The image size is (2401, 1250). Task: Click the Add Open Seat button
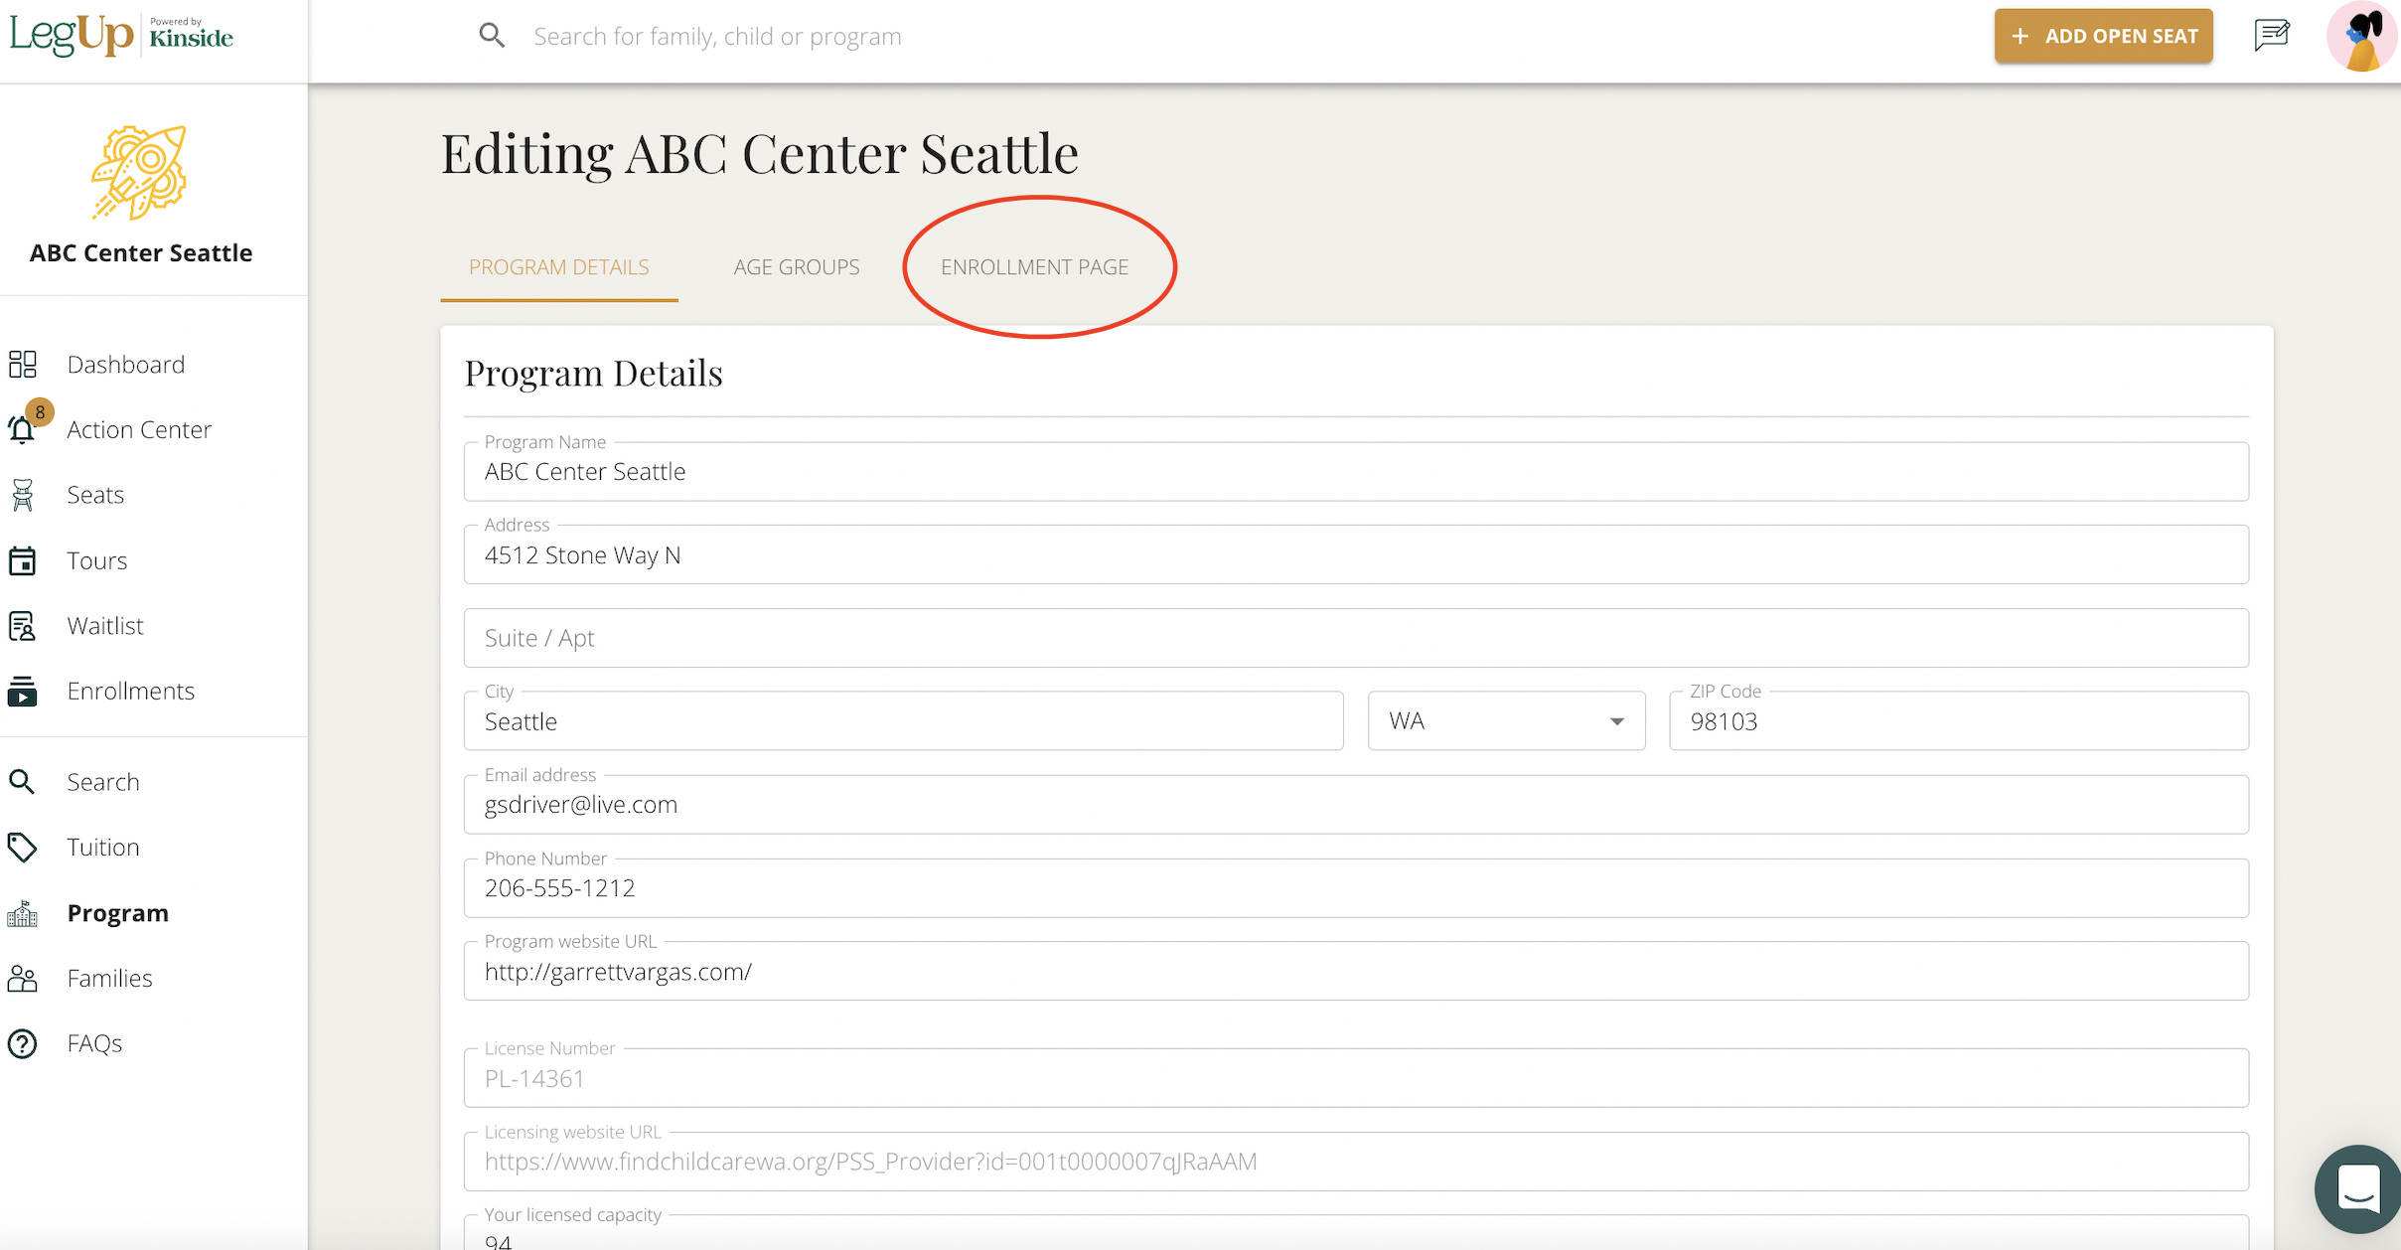[x=2104, y=36]
